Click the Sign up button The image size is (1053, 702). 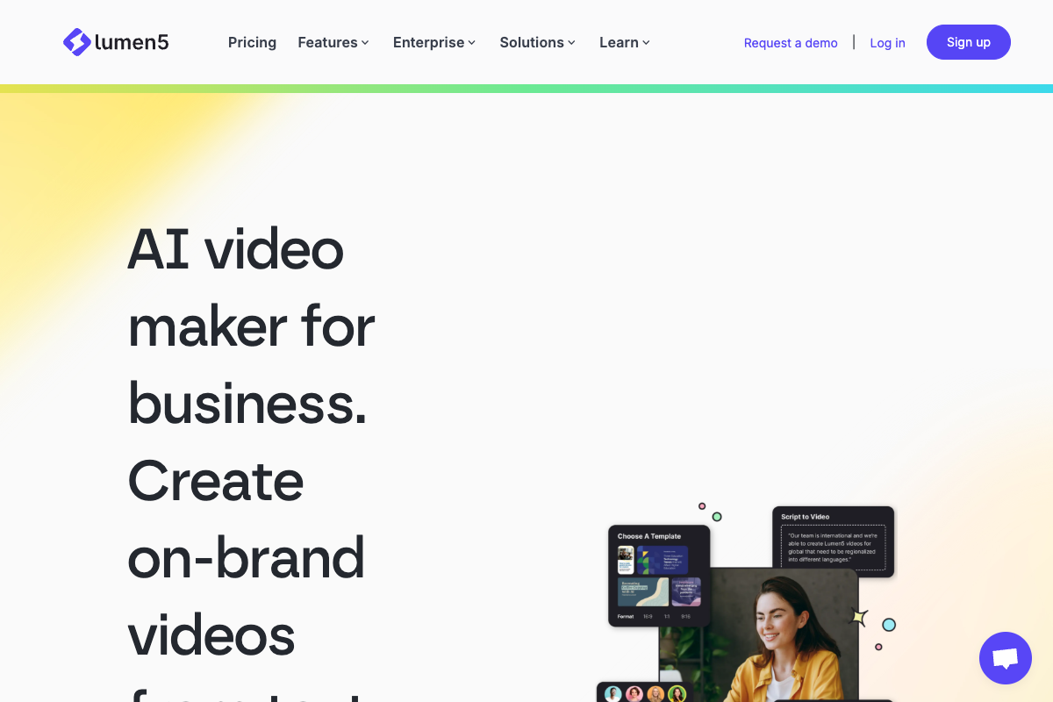click(969, 42)
